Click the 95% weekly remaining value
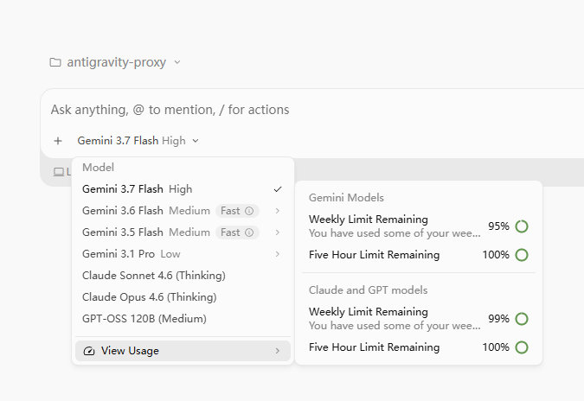Image resolution: width=584 pixels, height=401 pixels. pyautogui.click(x=498, y=226)
